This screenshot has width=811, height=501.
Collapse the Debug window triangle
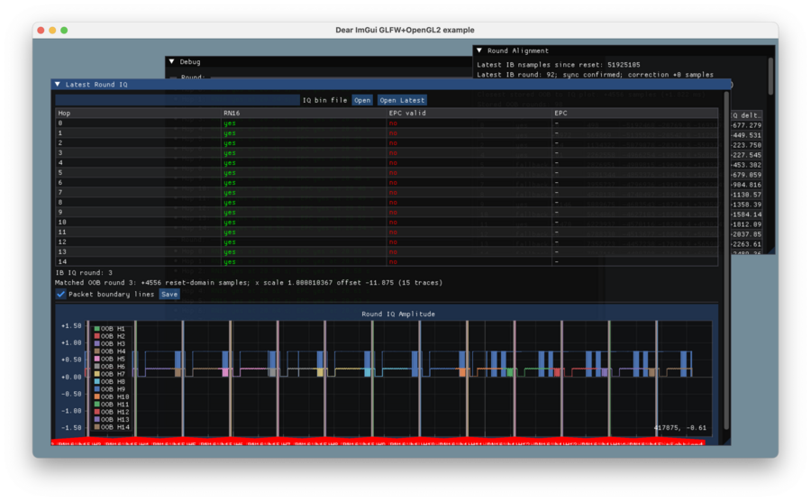(x=172, y=61)
